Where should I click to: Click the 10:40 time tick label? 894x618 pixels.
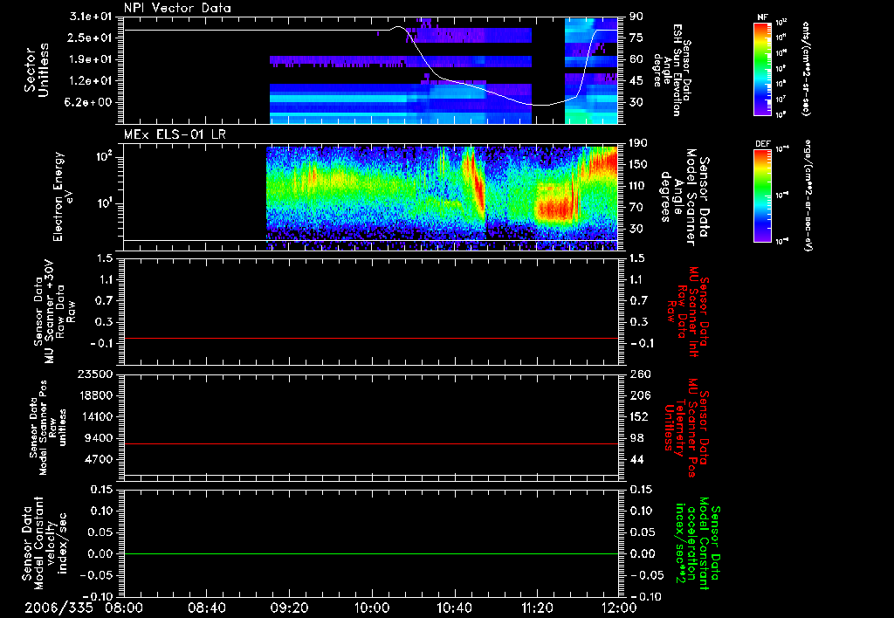coord(454,608)
